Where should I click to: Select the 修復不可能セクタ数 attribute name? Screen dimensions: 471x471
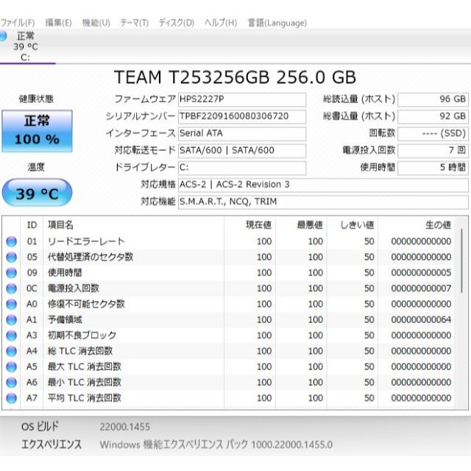(86, 304)
